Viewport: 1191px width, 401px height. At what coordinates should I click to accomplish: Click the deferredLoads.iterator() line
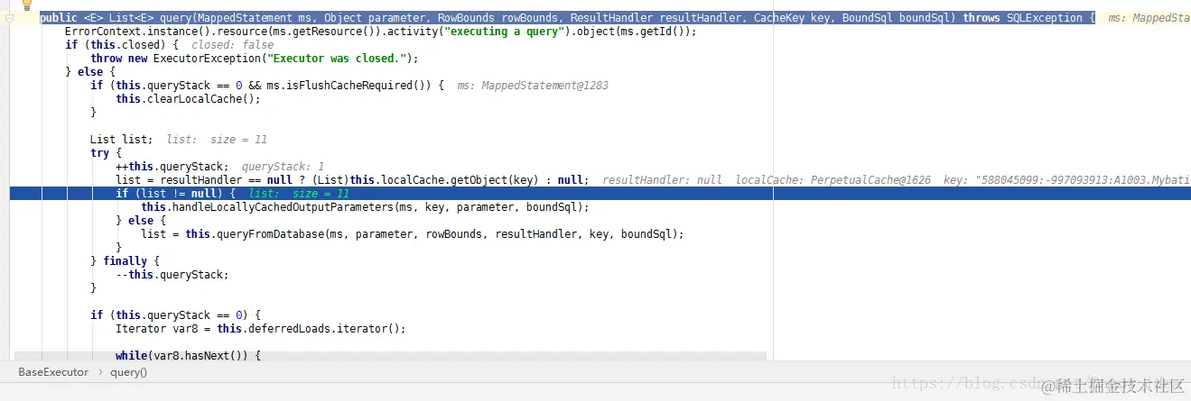(261, 329)
